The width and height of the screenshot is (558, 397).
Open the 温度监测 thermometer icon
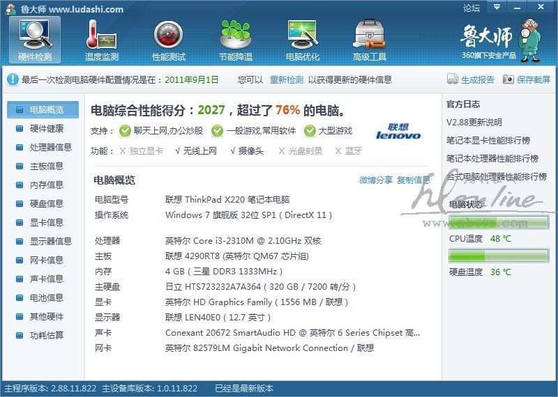click(101, 40)
